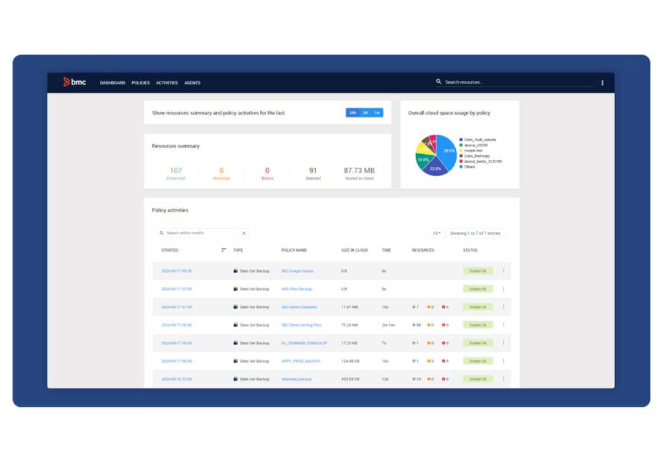Viewport: 663px width, 463px height.
Task: Sort by the POLICY NAME column header
Action: click(294, 251)
